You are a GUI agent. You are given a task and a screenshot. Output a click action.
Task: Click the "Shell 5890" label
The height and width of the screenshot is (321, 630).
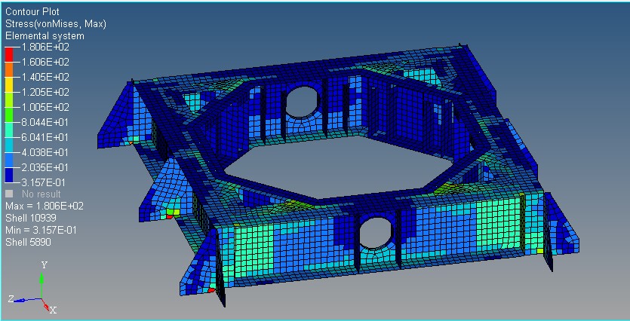pos(28,242)
